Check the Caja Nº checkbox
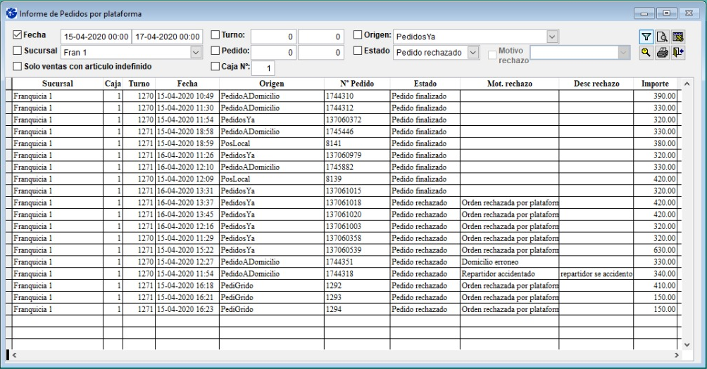Viewport: 707px width, 369px height. click(216, 67)
